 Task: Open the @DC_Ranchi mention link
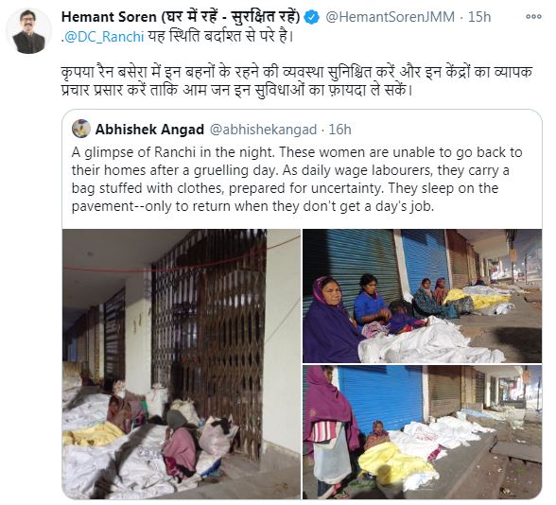(104, 37)
